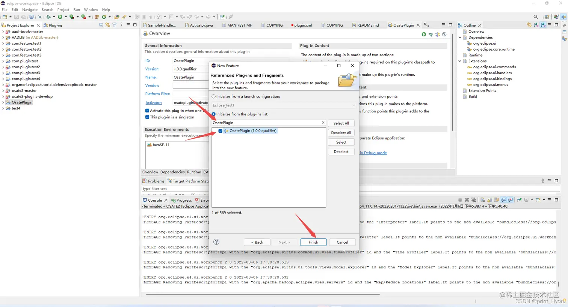Click Remove All Terminated Launches double-X icon
The image size is (568, 307).
point(474,200)
